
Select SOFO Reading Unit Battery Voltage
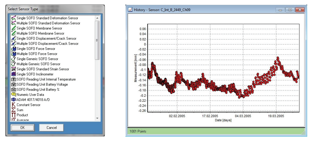(x=42, y=84)
